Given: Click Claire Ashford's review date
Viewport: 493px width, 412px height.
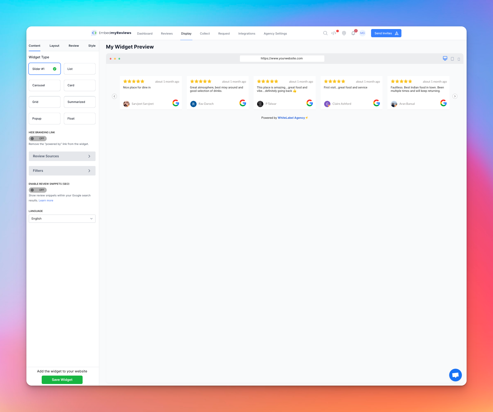Looking at the screenshot, I should 368,82.
